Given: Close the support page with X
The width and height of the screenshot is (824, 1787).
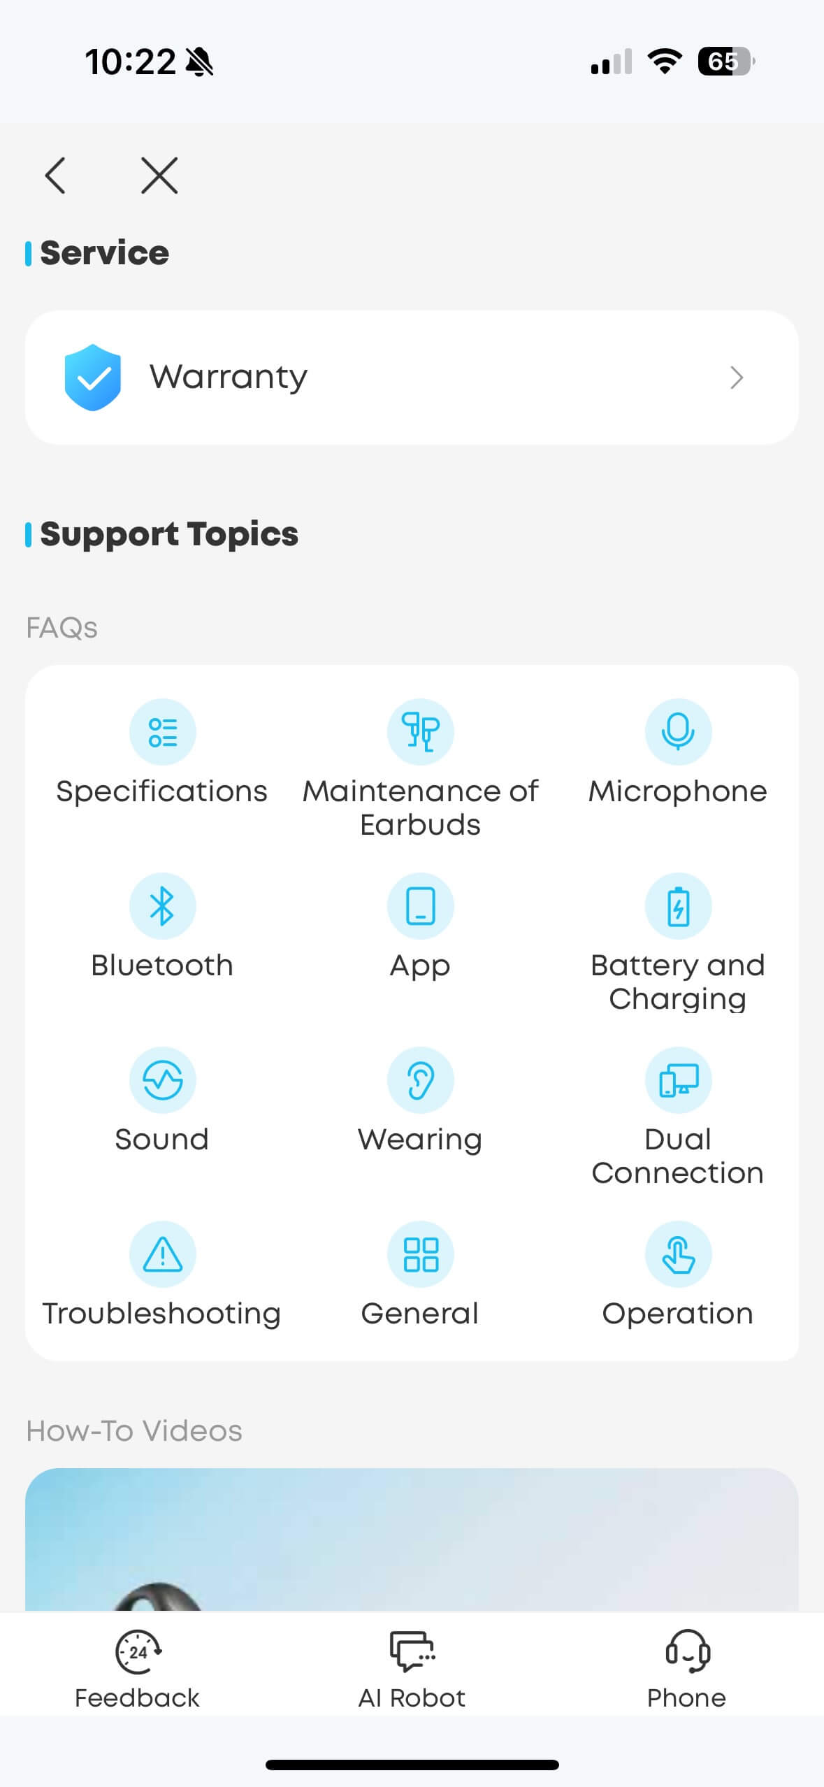Looking at the screenshot, I should (x=159, y=175).
